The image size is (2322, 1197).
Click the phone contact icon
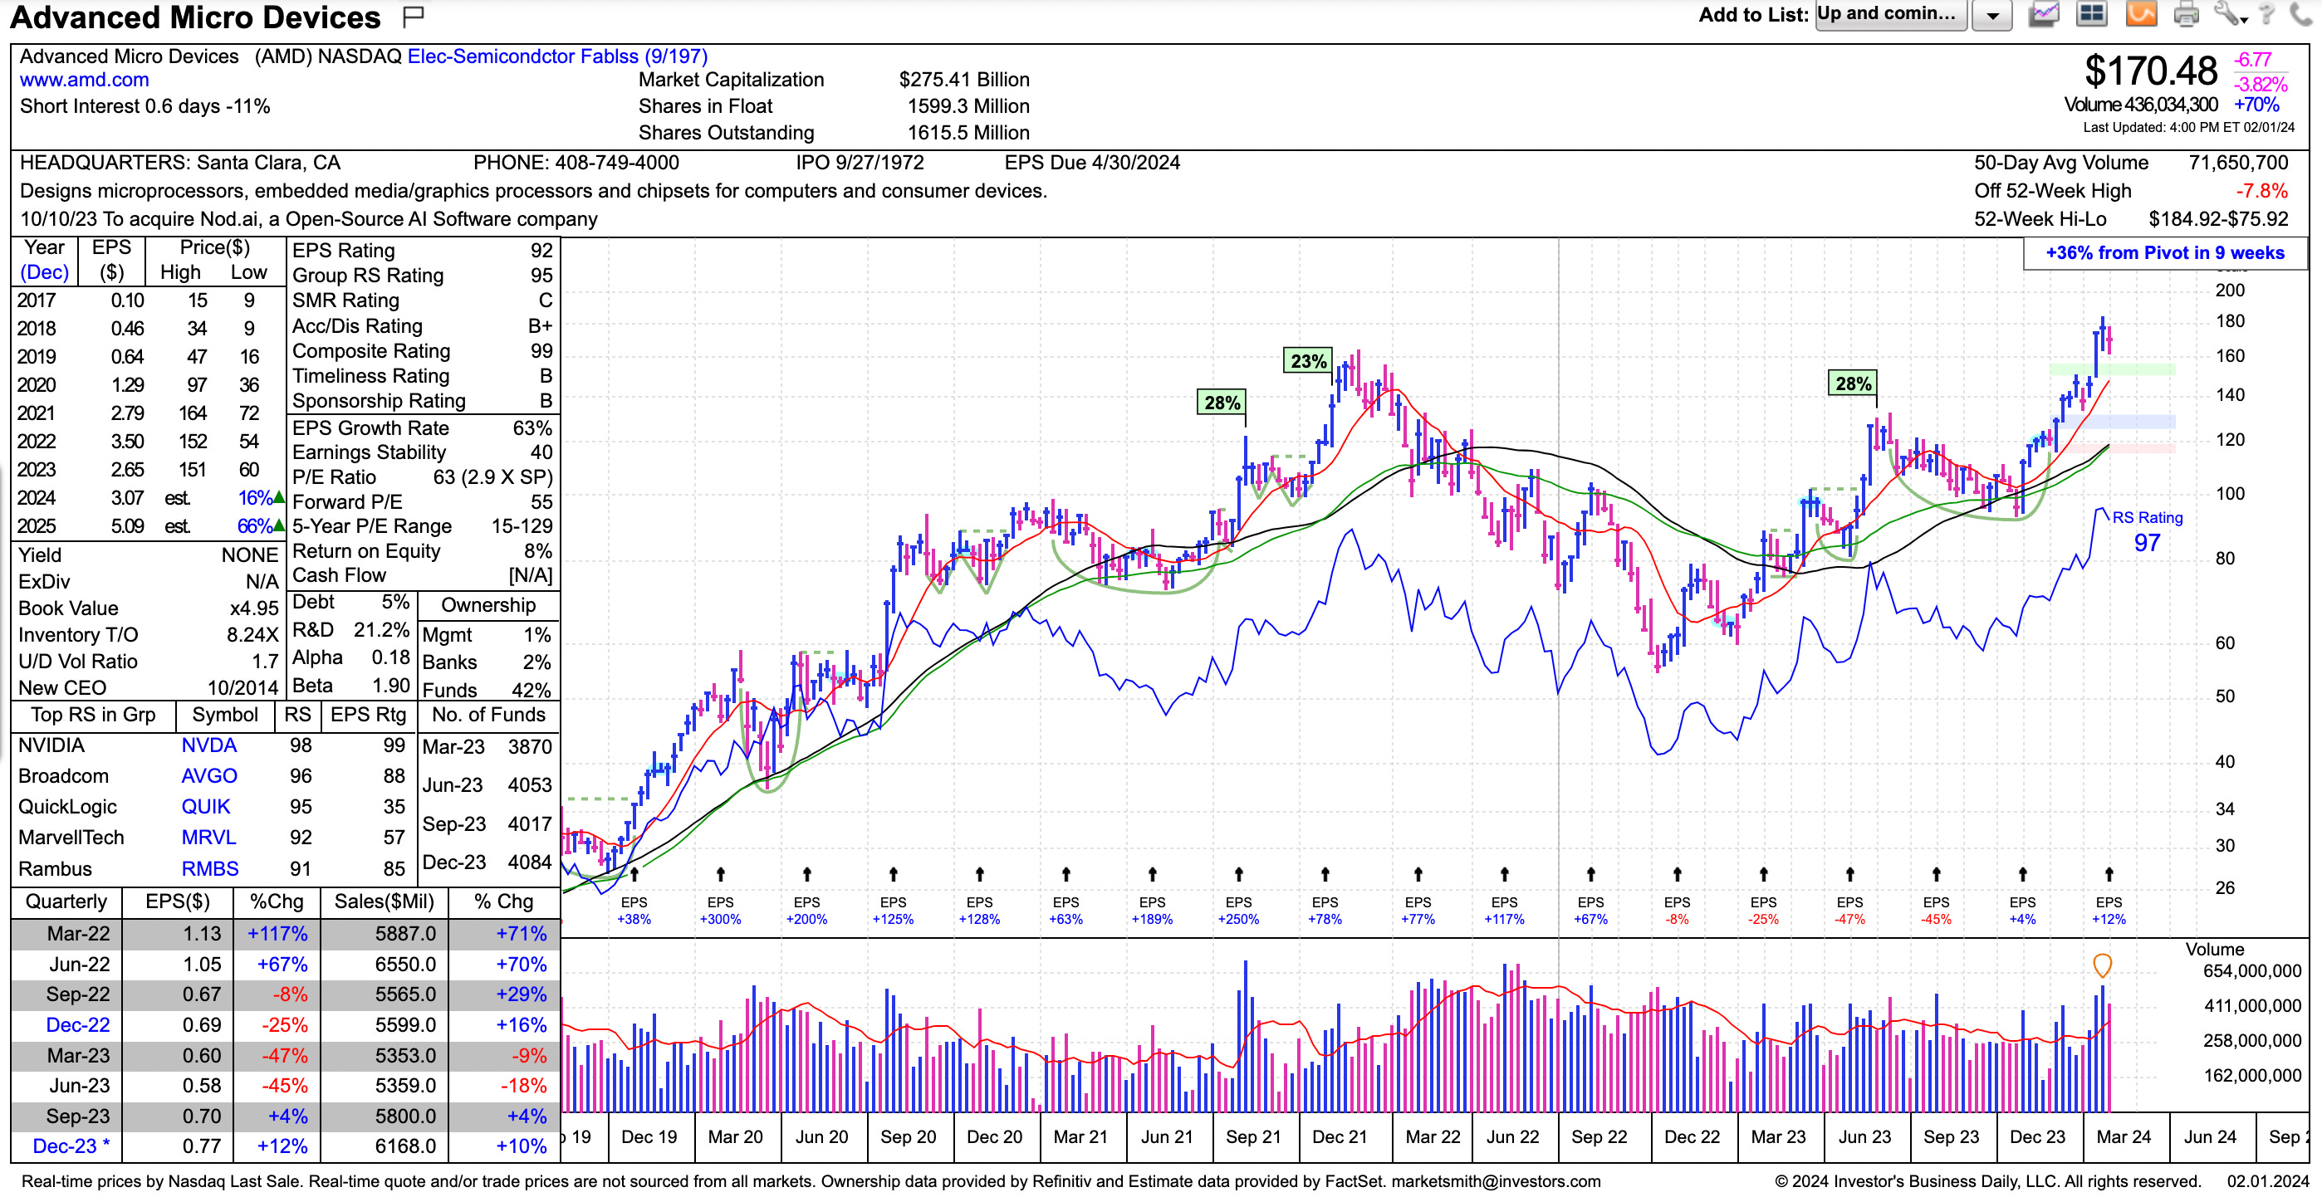[2301, 14]
